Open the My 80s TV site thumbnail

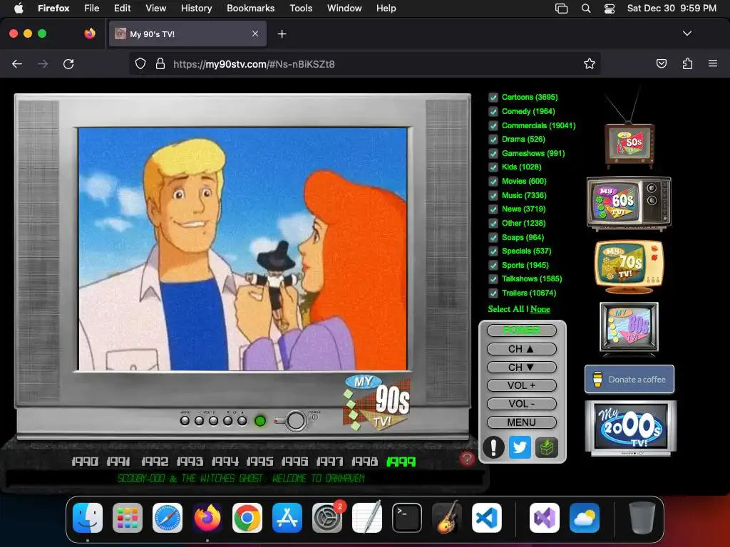pos(629,328)
